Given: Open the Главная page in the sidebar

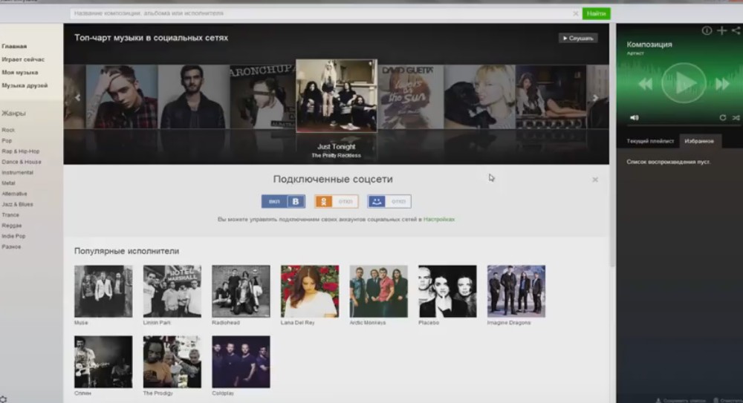Looking at the screenshot, I should click(x=14, y=47).
